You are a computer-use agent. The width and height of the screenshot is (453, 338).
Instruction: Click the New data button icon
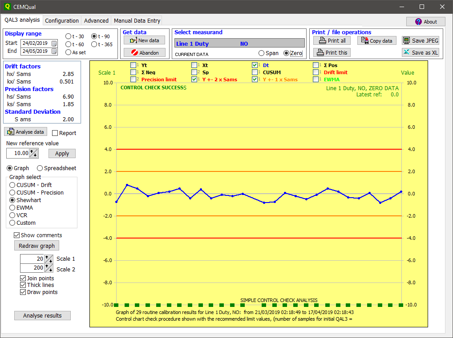click(133, 40)
